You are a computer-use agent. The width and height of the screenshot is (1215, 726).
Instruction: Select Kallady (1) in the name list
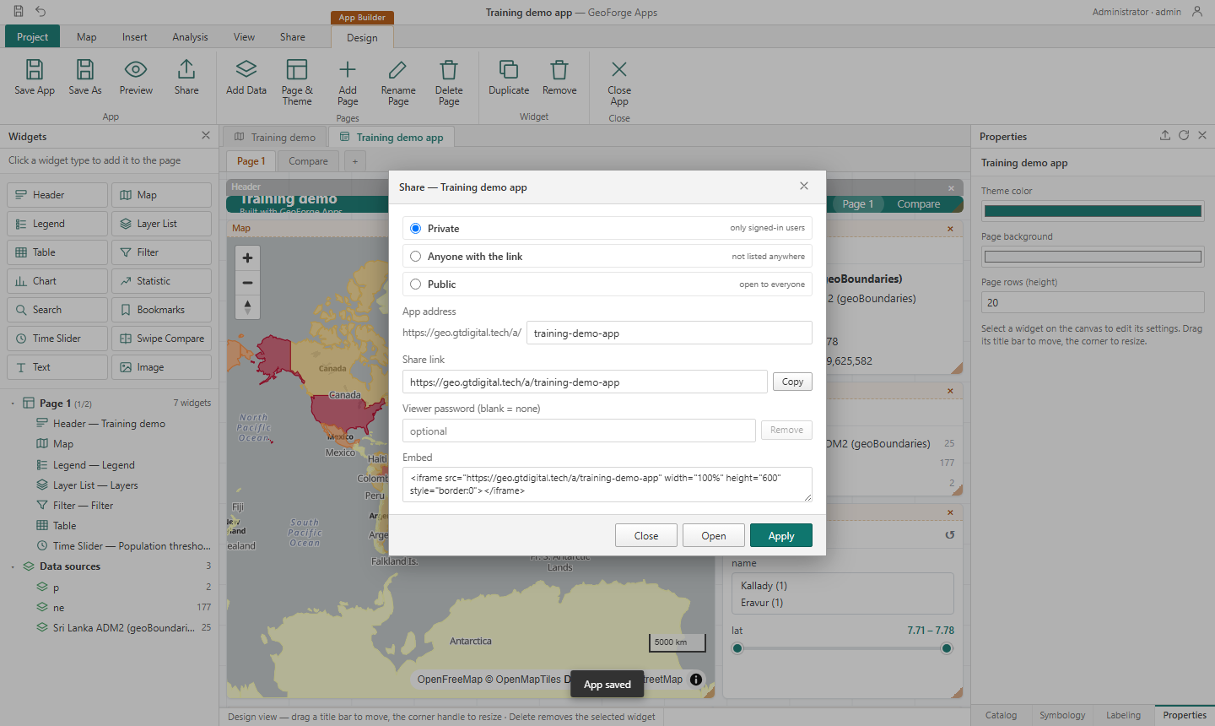764,586
